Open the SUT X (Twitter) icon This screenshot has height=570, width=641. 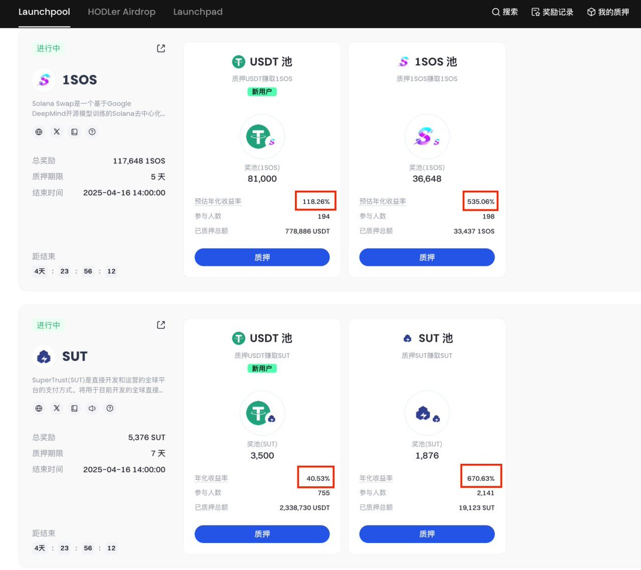57,408
